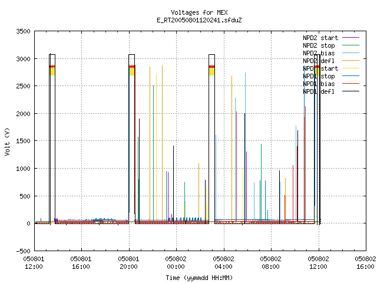Viewport: 377px width, 283px height.
Task: Click the 3500 y-axis tick label
Action: 24,31
